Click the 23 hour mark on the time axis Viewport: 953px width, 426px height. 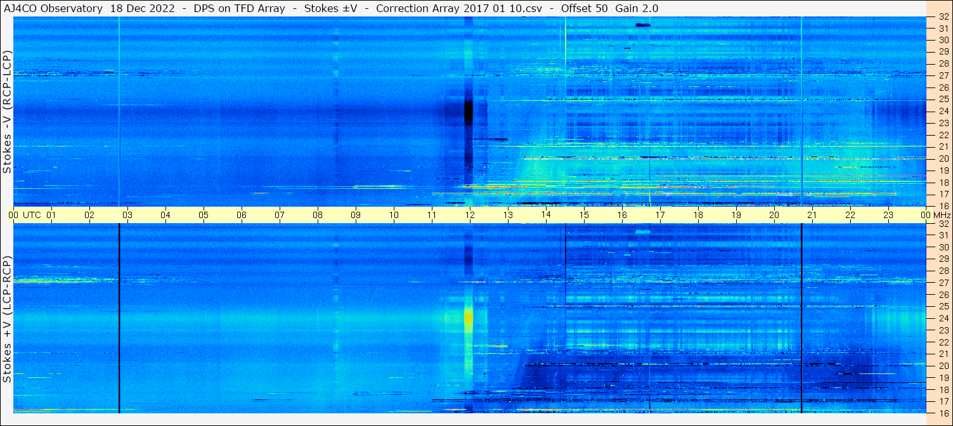pos(888,215)
